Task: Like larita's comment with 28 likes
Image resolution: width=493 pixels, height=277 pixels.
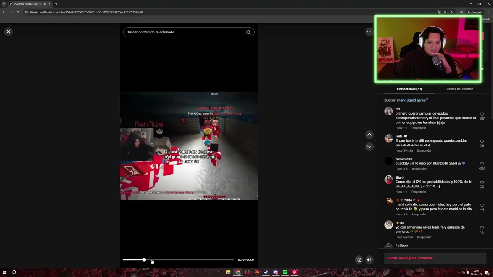Action: (x=482, y=141)
